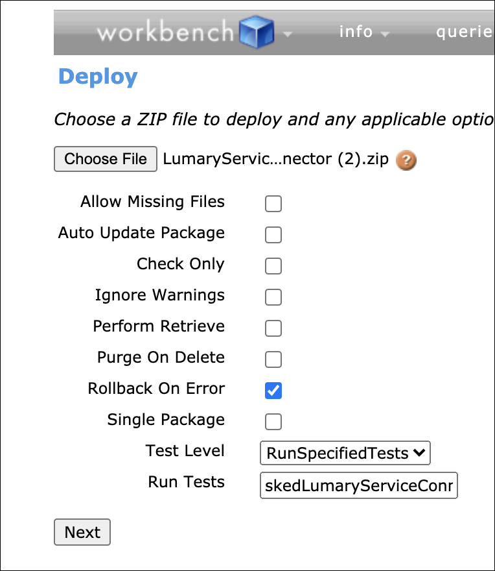Image resolution: width=495 pixels, height=571 pixels.
Task: Open the orange help question mark icon
Action: tap(406, 160)
